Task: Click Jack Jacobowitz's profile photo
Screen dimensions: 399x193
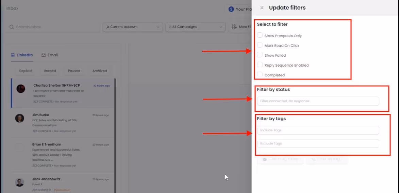Action: (20, 182)
